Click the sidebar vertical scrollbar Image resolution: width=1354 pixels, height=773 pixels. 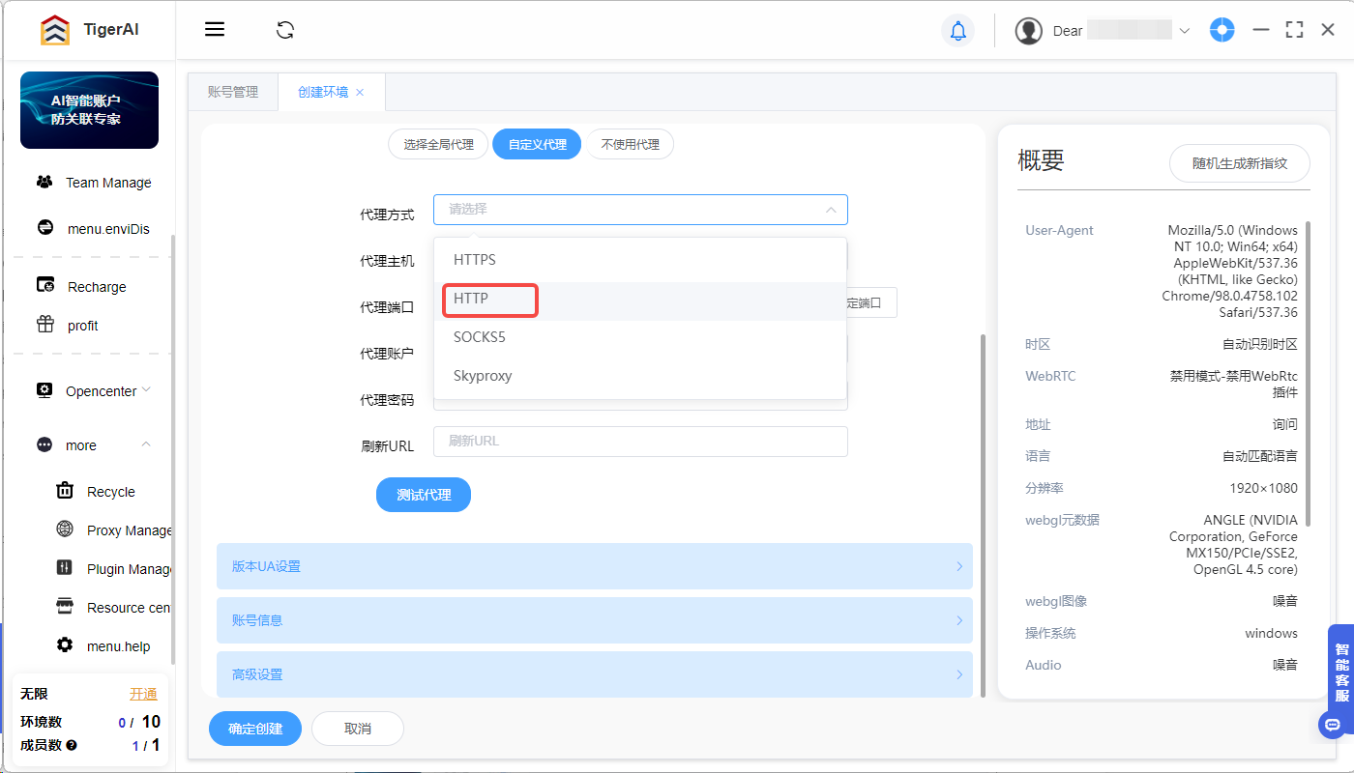pyautogui.click(x=173, y=450)
